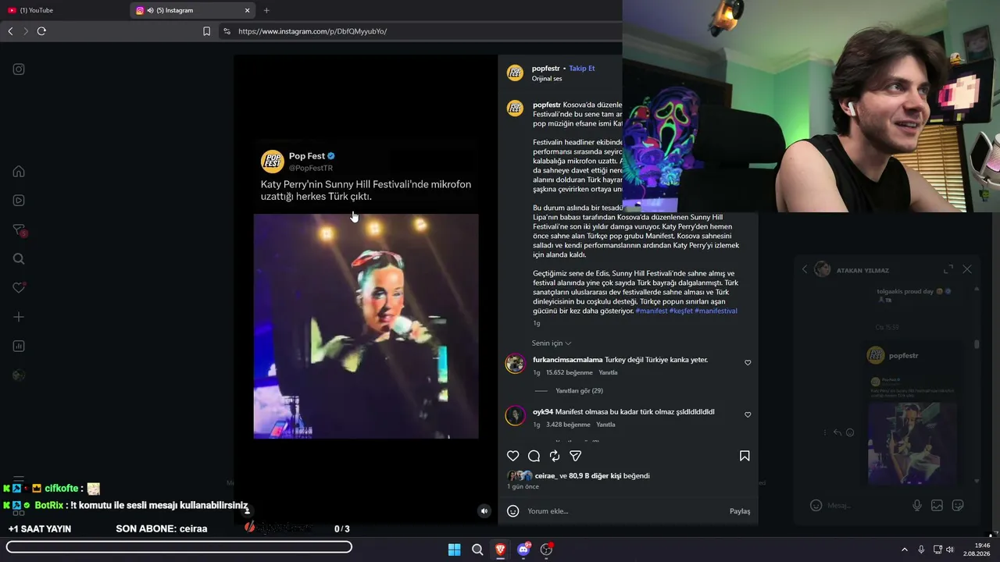The height and width of the screenshot is (562, 1000).
Task: Open comments with the speech bubble icon
Action: (534, 456)
